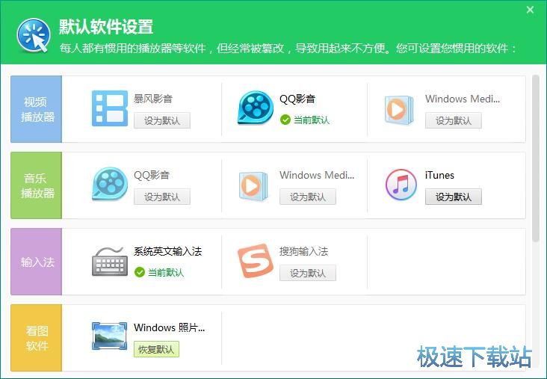
Task: Select the 看图软件 category tab
Action: point(37,338)
